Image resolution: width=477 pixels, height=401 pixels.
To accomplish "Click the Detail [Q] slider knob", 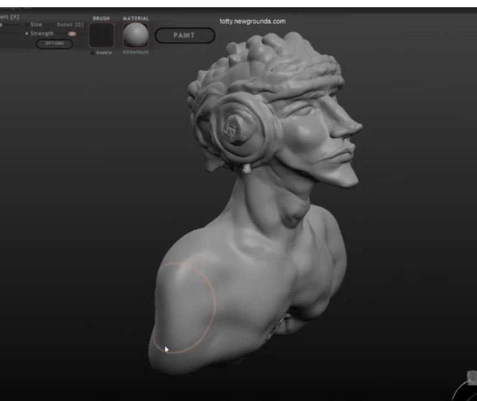I will [x=72, y=34].
